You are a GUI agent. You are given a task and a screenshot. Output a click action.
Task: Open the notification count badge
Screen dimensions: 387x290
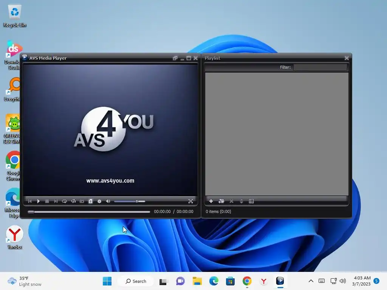pos(376,281)
